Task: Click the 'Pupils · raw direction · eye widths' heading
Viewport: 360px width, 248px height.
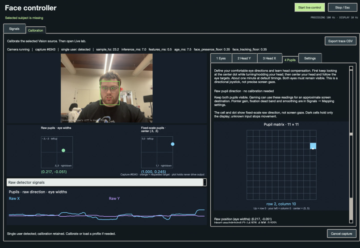Action: pos(38,192)
